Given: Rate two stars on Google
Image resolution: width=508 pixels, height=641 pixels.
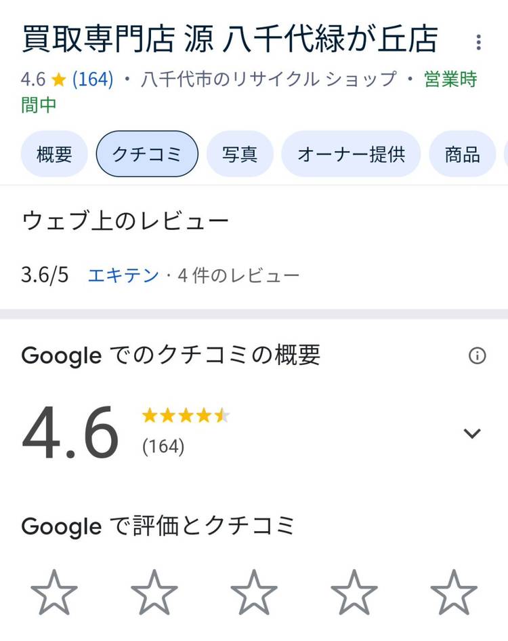Looking at the screenshot, I should [154, 592].
